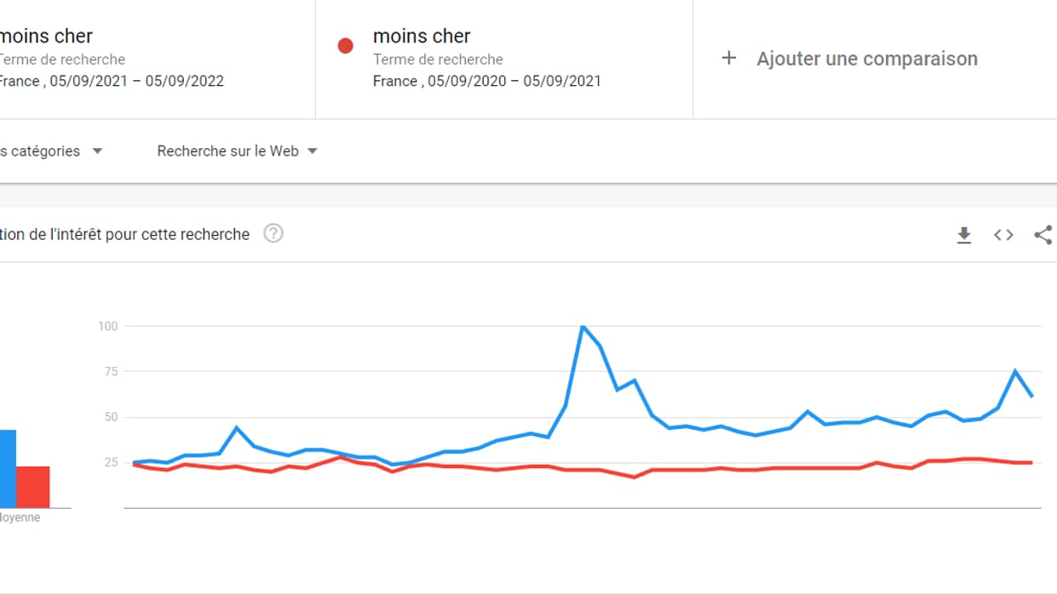Click the date range 05/09/2021 – 05/09/2022
This screenshot has width=1057, height=594.
pos(136,82)
